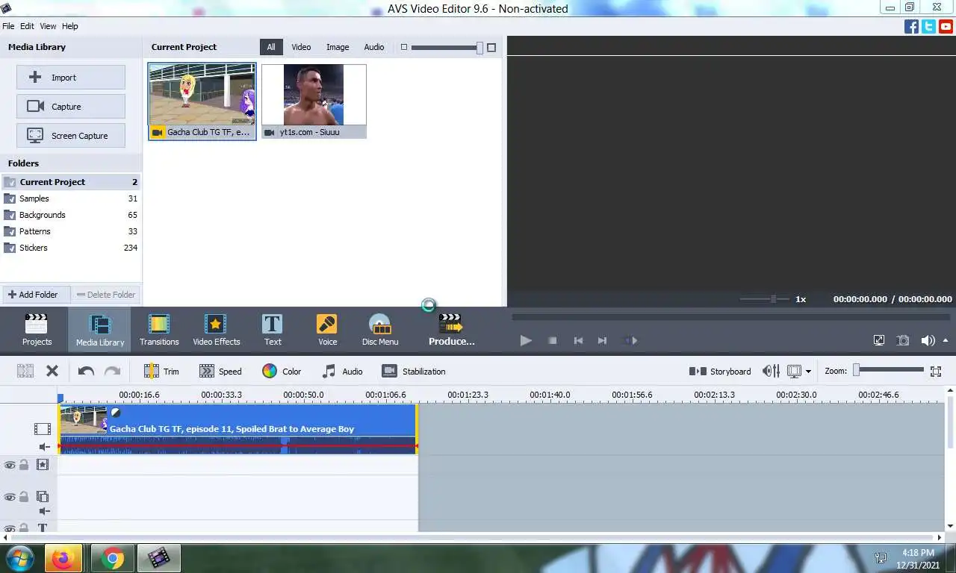Click the Add Folder button
Image resolution: width=956 pixels, height=573 pixels.
point(36,295)
